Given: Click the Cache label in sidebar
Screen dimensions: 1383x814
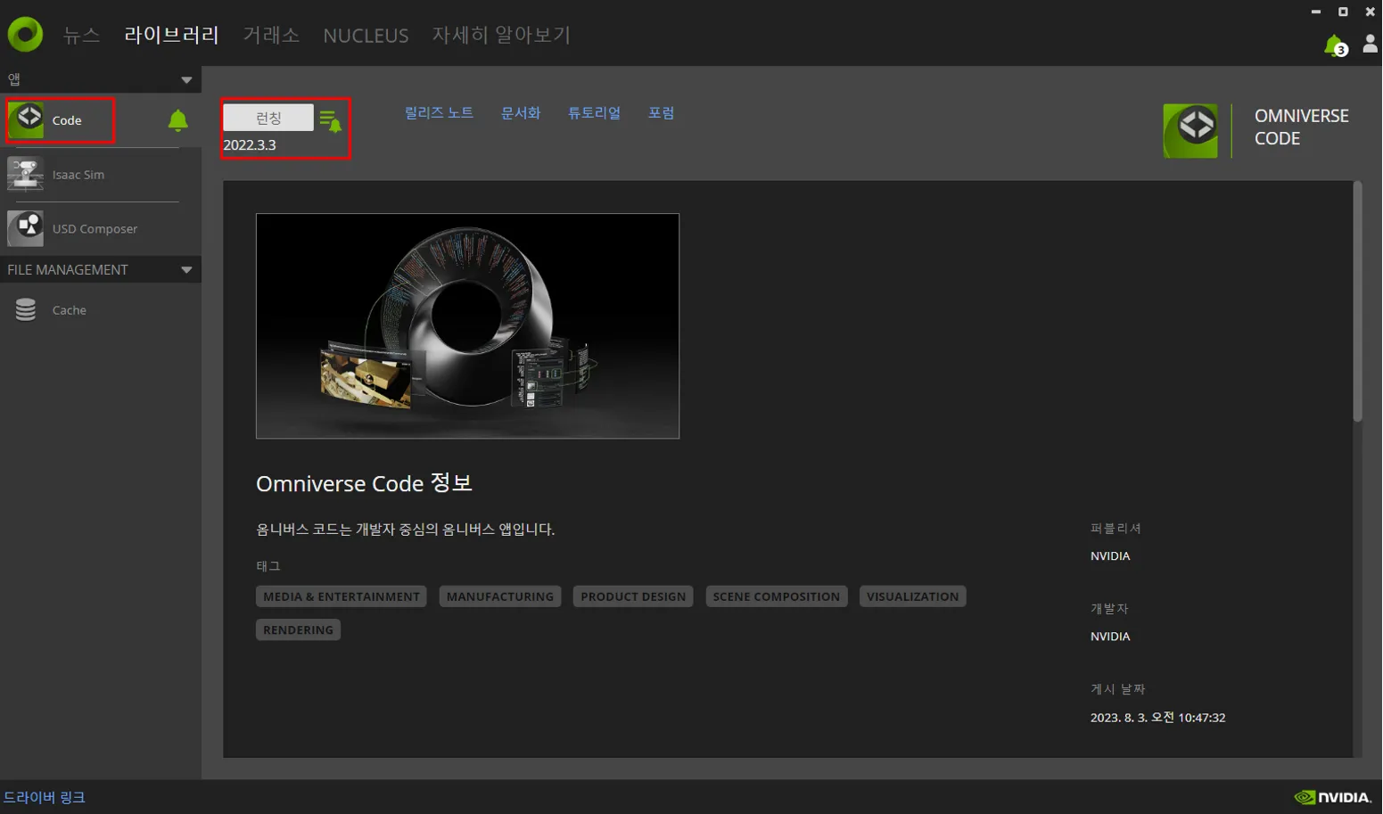Looking at the screenshot, I should pos(70,310).
